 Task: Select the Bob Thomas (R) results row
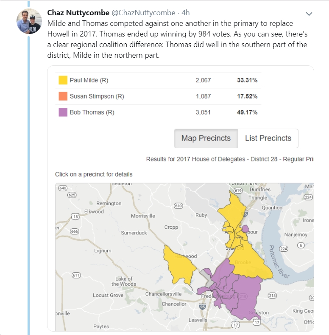click(158, 112)
